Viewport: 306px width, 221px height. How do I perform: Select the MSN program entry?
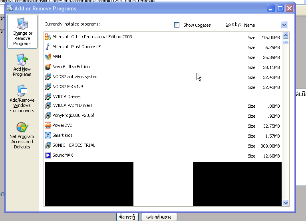coord(163,57)
